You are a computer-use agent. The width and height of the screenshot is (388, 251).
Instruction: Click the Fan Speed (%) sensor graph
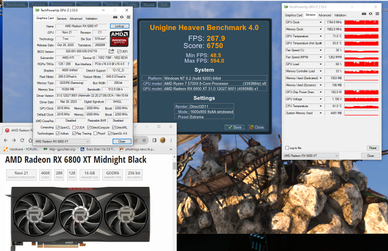(361, 50)
